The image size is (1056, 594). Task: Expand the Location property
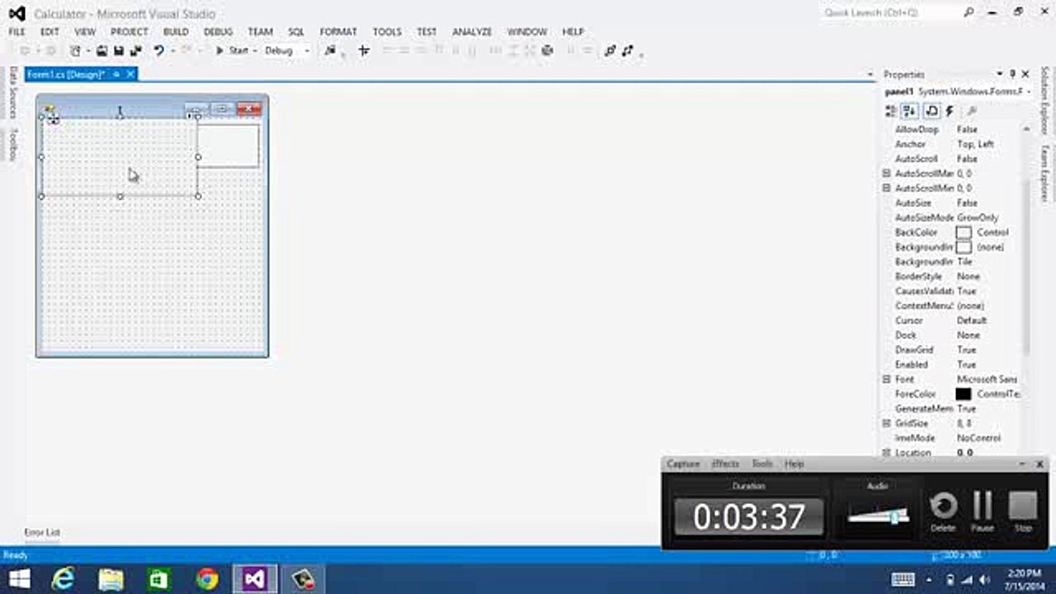[886, 453]
